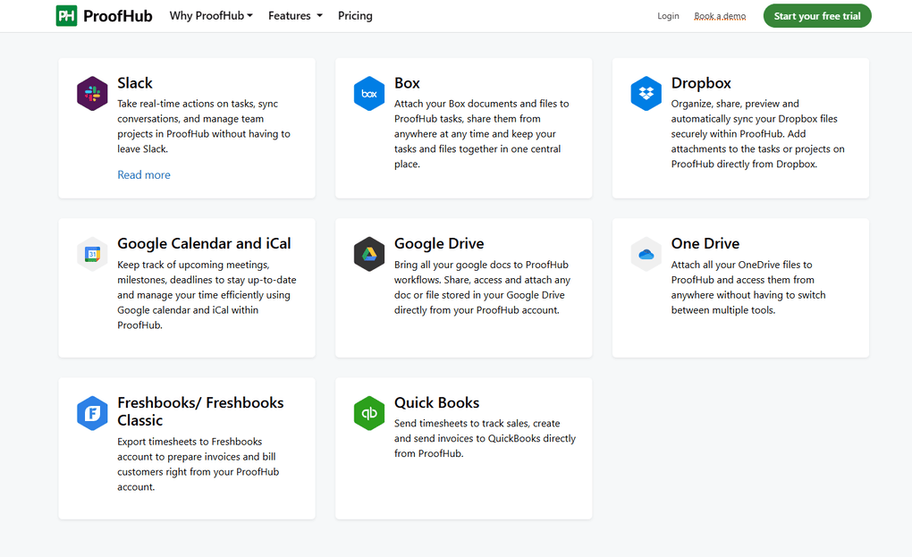The height and width of the screenshot is (557, 912).
Task: Open the Book a demo link
Action: coord(720,15)
